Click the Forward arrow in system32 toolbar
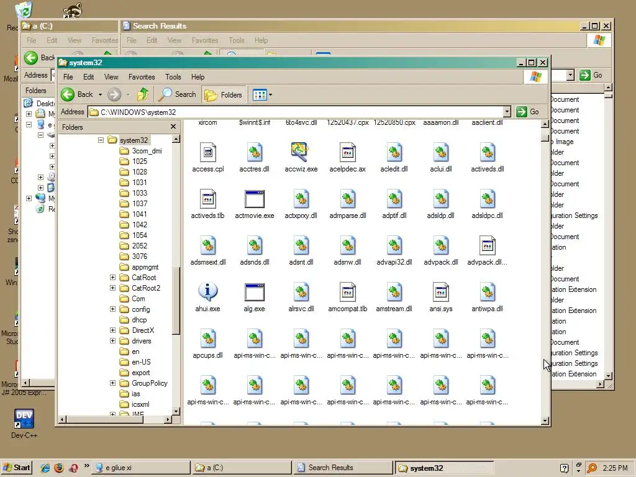 114,94
